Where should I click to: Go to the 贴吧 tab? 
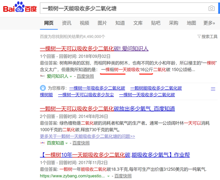click(156, 23)
